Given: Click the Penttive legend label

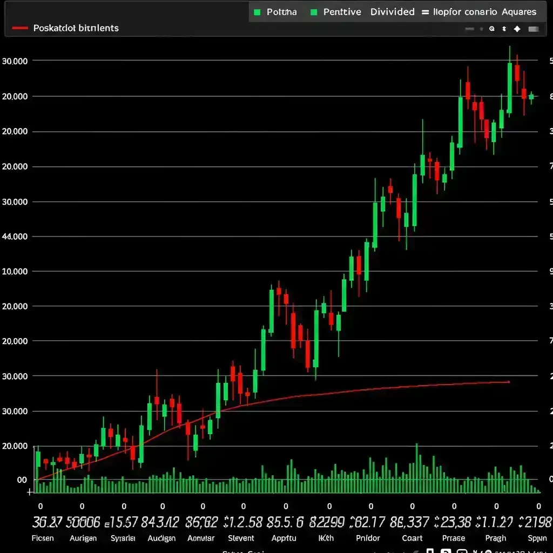Looking at the screenshot, I should tap(342, 12).
